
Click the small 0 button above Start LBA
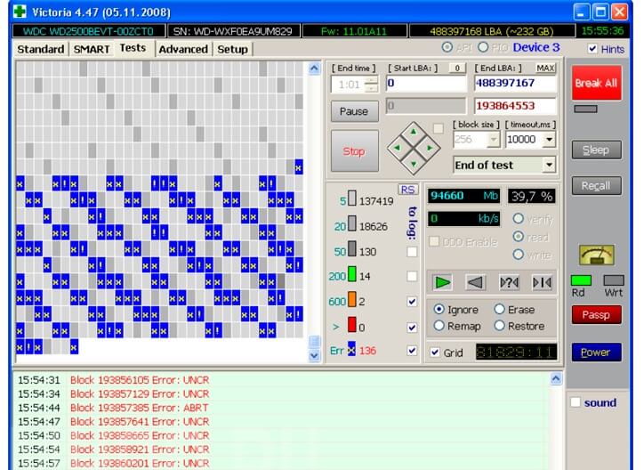(x=457, y=68)
